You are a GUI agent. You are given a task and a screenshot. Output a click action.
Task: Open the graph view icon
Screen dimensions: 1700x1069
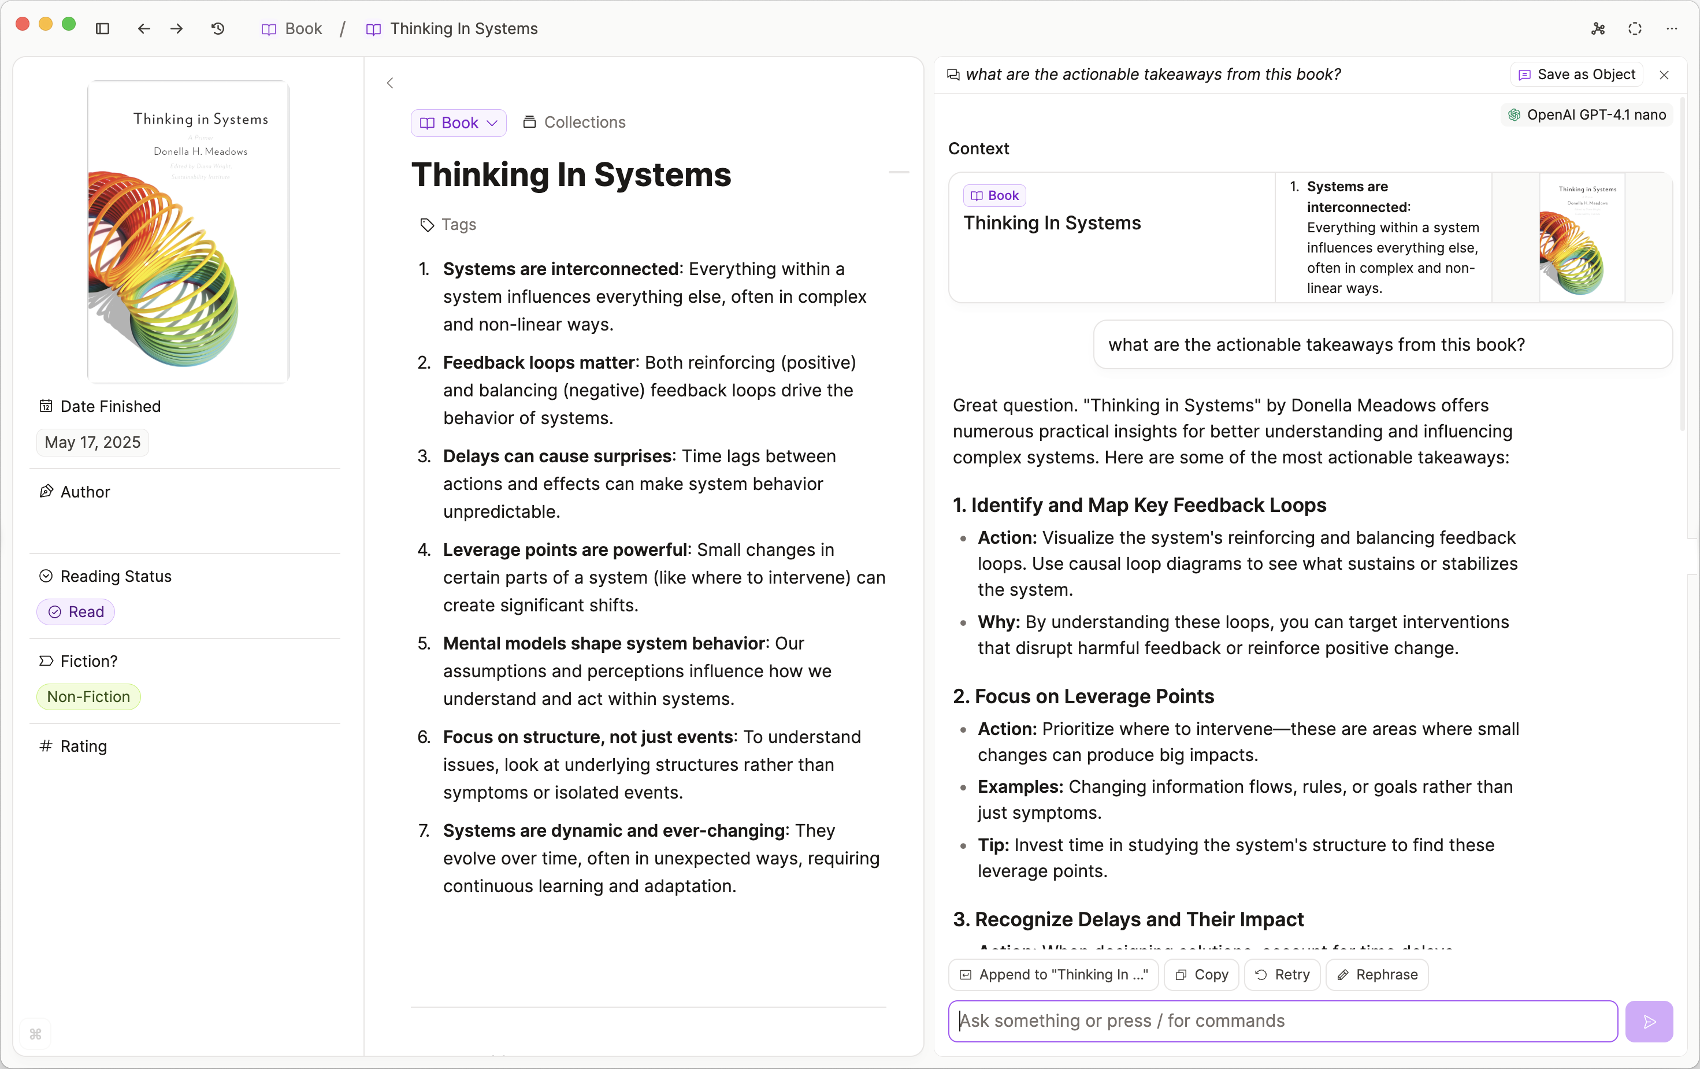[x=1598, y=29]
